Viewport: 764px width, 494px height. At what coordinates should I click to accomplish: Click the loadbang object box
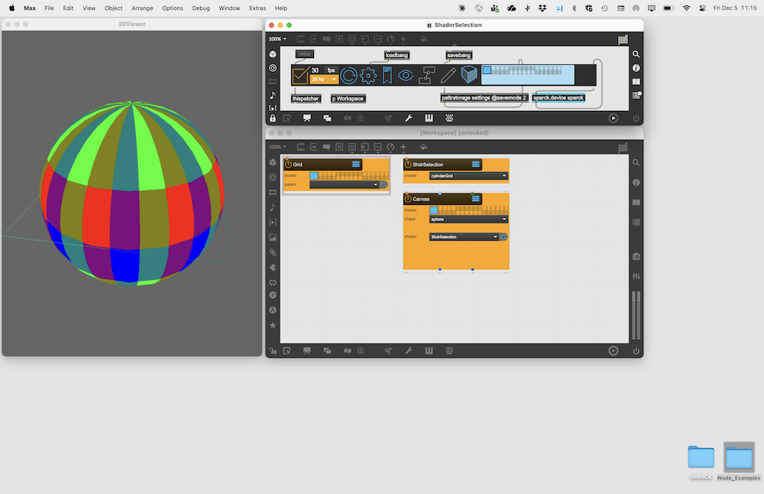coord(397,56)
